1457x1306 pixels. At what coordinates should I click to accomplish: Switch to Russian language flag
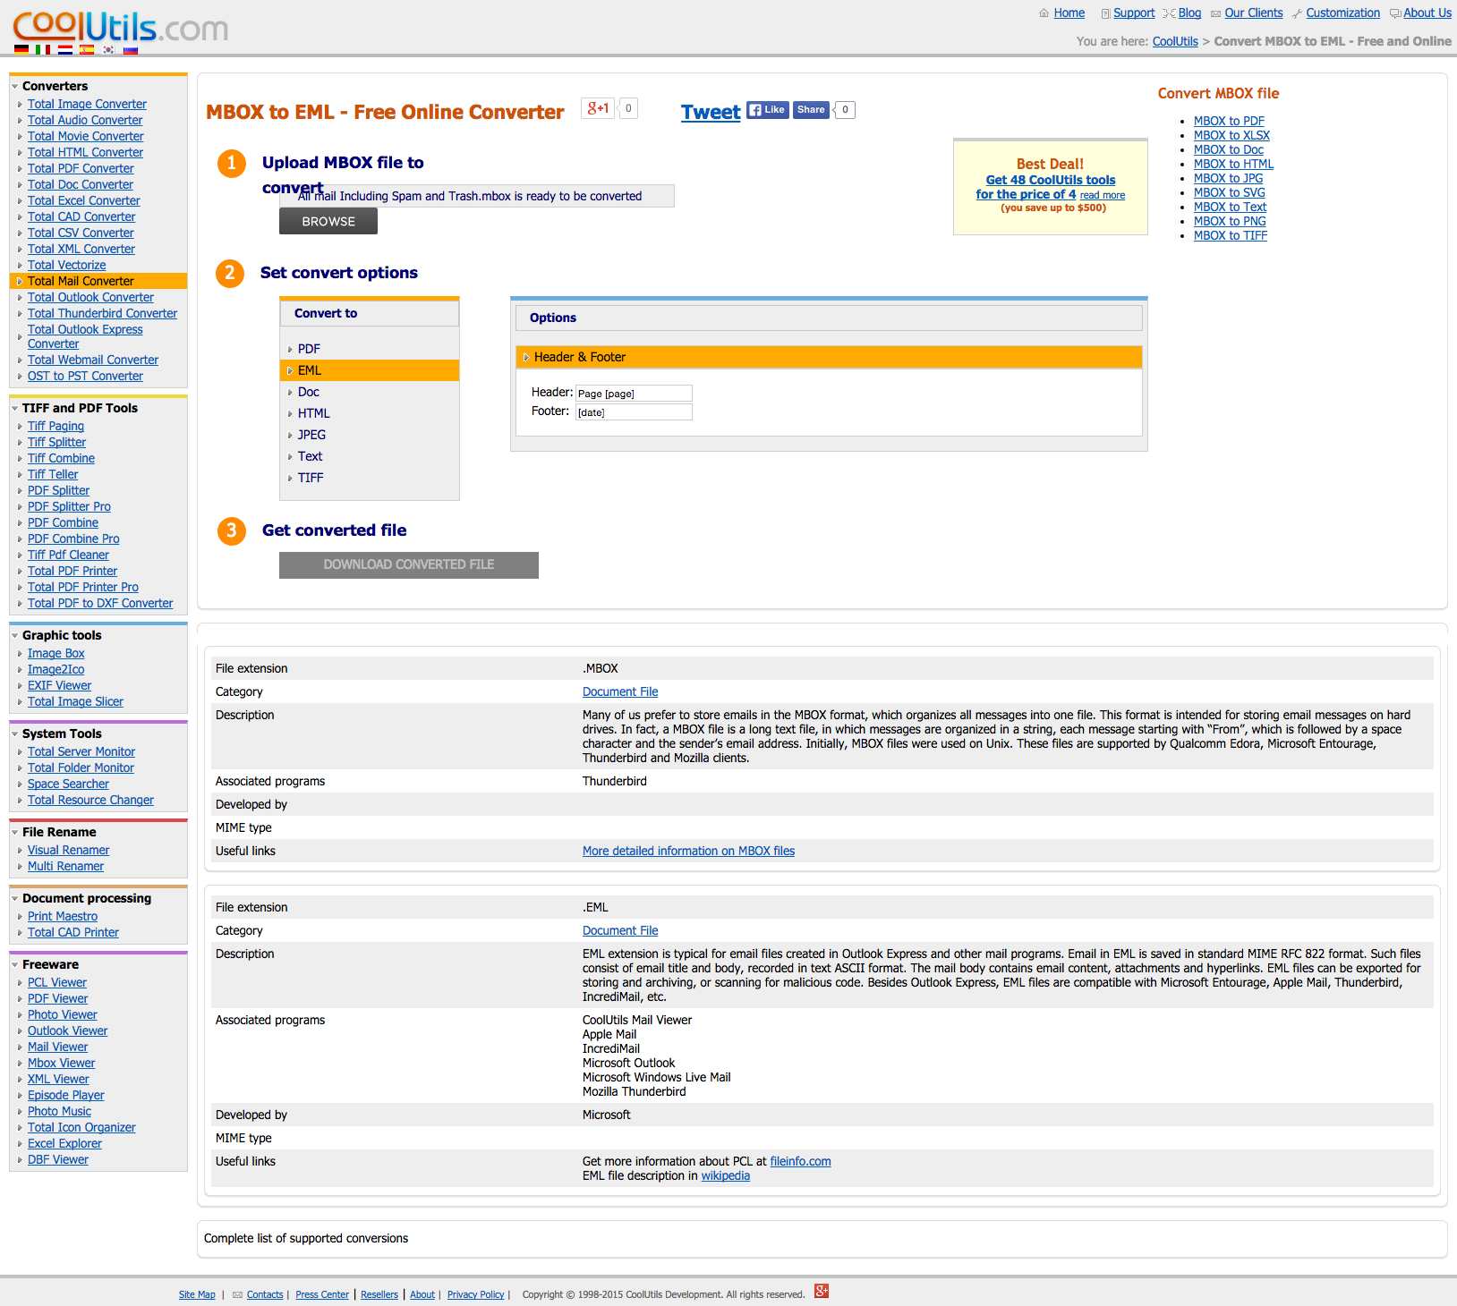coord(131,50)
